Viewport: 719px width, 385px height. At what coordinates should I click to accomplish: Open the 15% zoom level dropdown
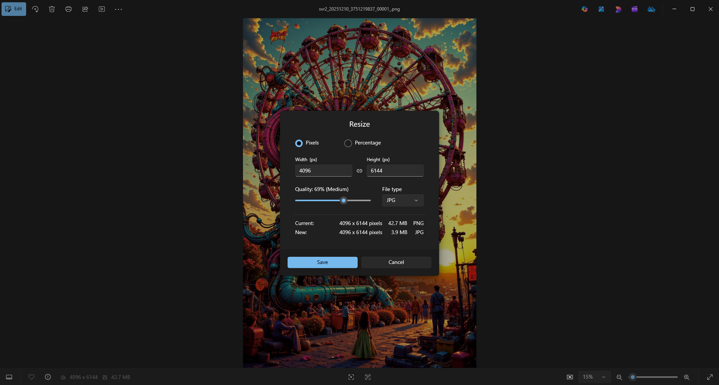594,377
